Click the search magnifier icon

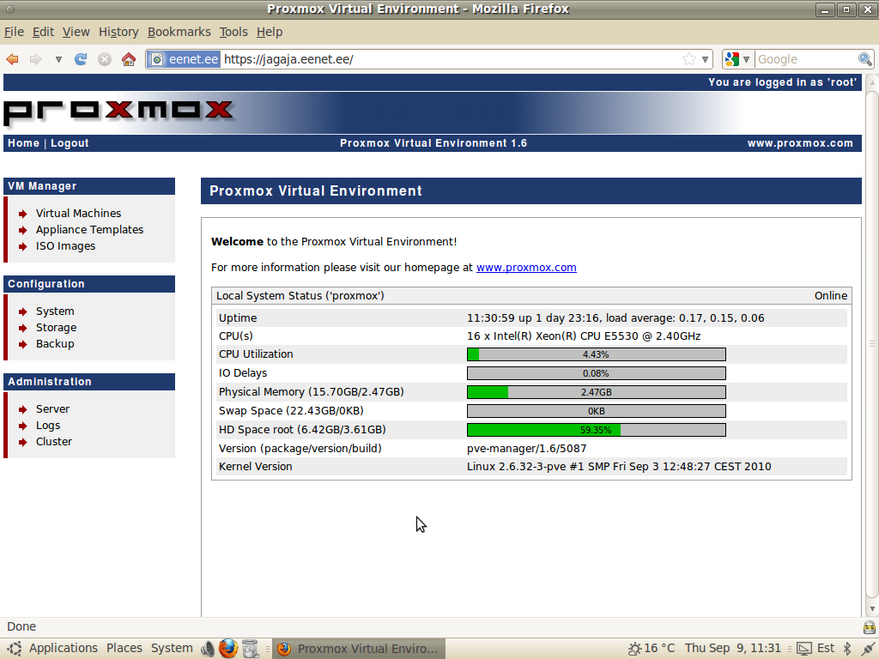865,59
